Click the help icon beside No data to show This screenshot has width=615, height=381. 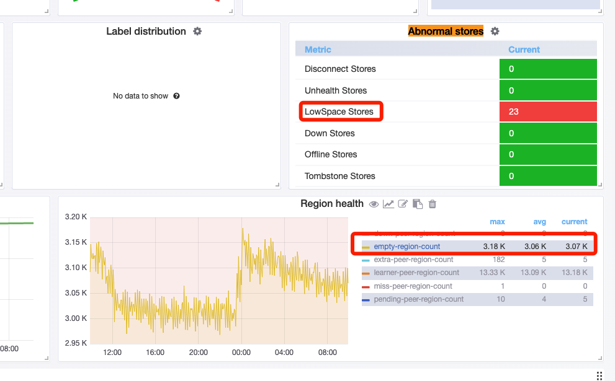[177, 96]
